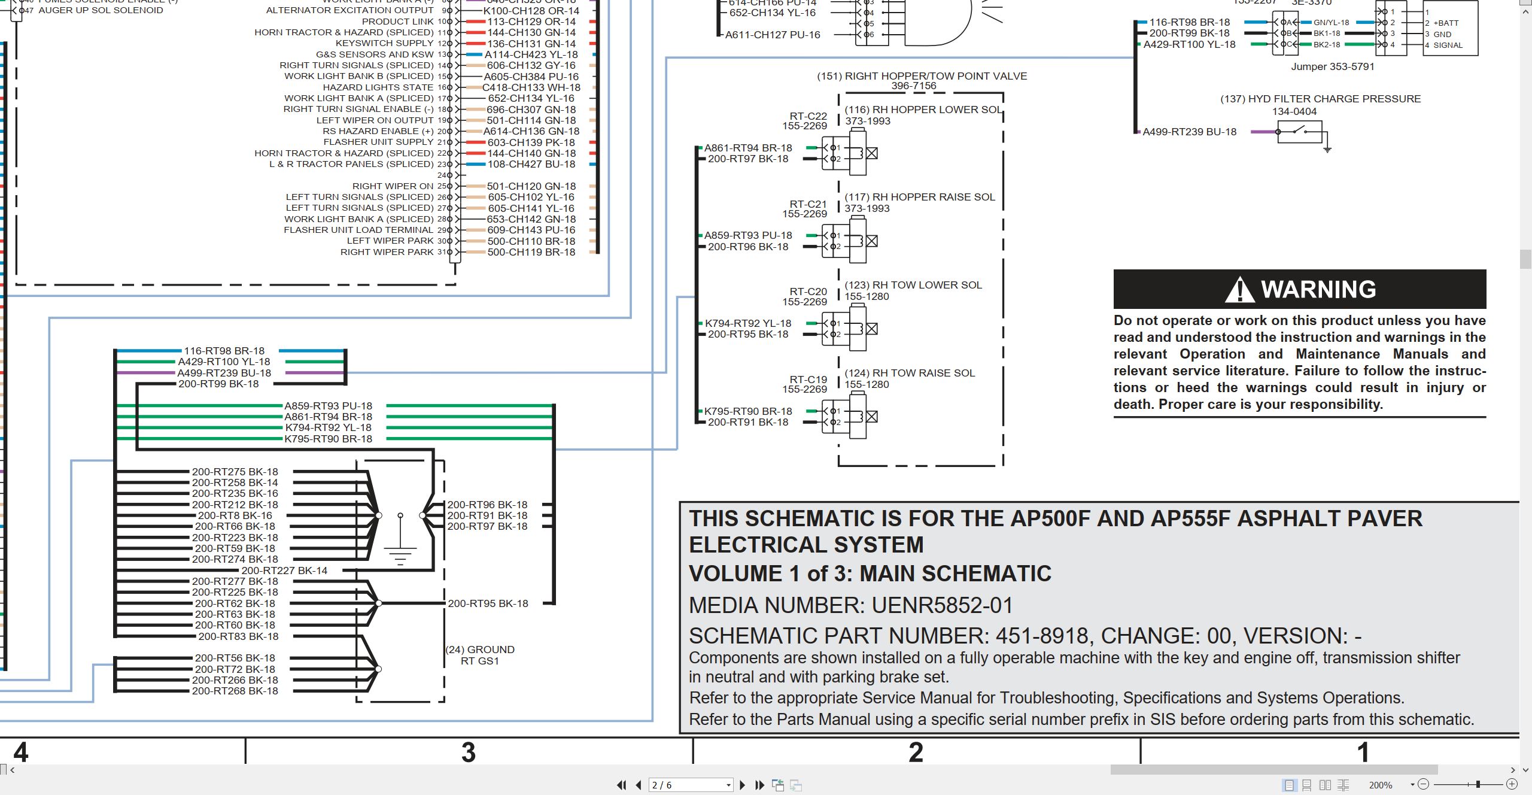
Task: Open the zoom level dropdown arrow
Action: tap(1412, 784)
